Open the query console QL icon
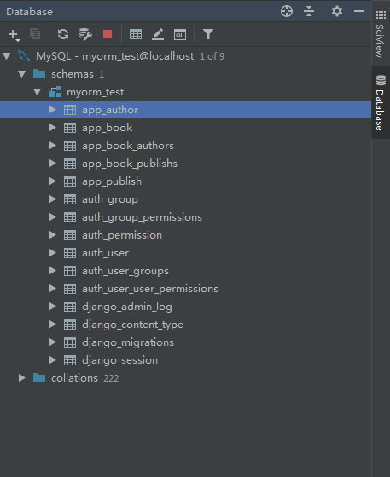This screenshot has height=477, width=390. coord(180,34)
